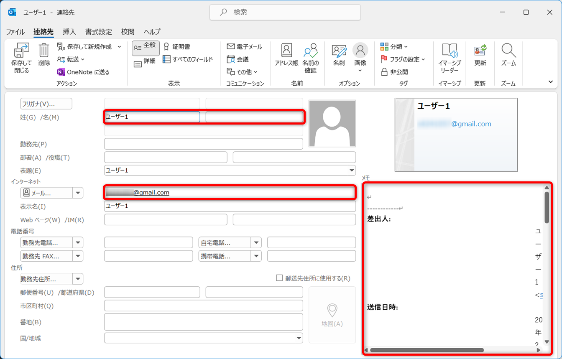Viewport: 562px width, 359px height.
Task: Enable the use as mailing address checkbox
Action: point(280,278)
